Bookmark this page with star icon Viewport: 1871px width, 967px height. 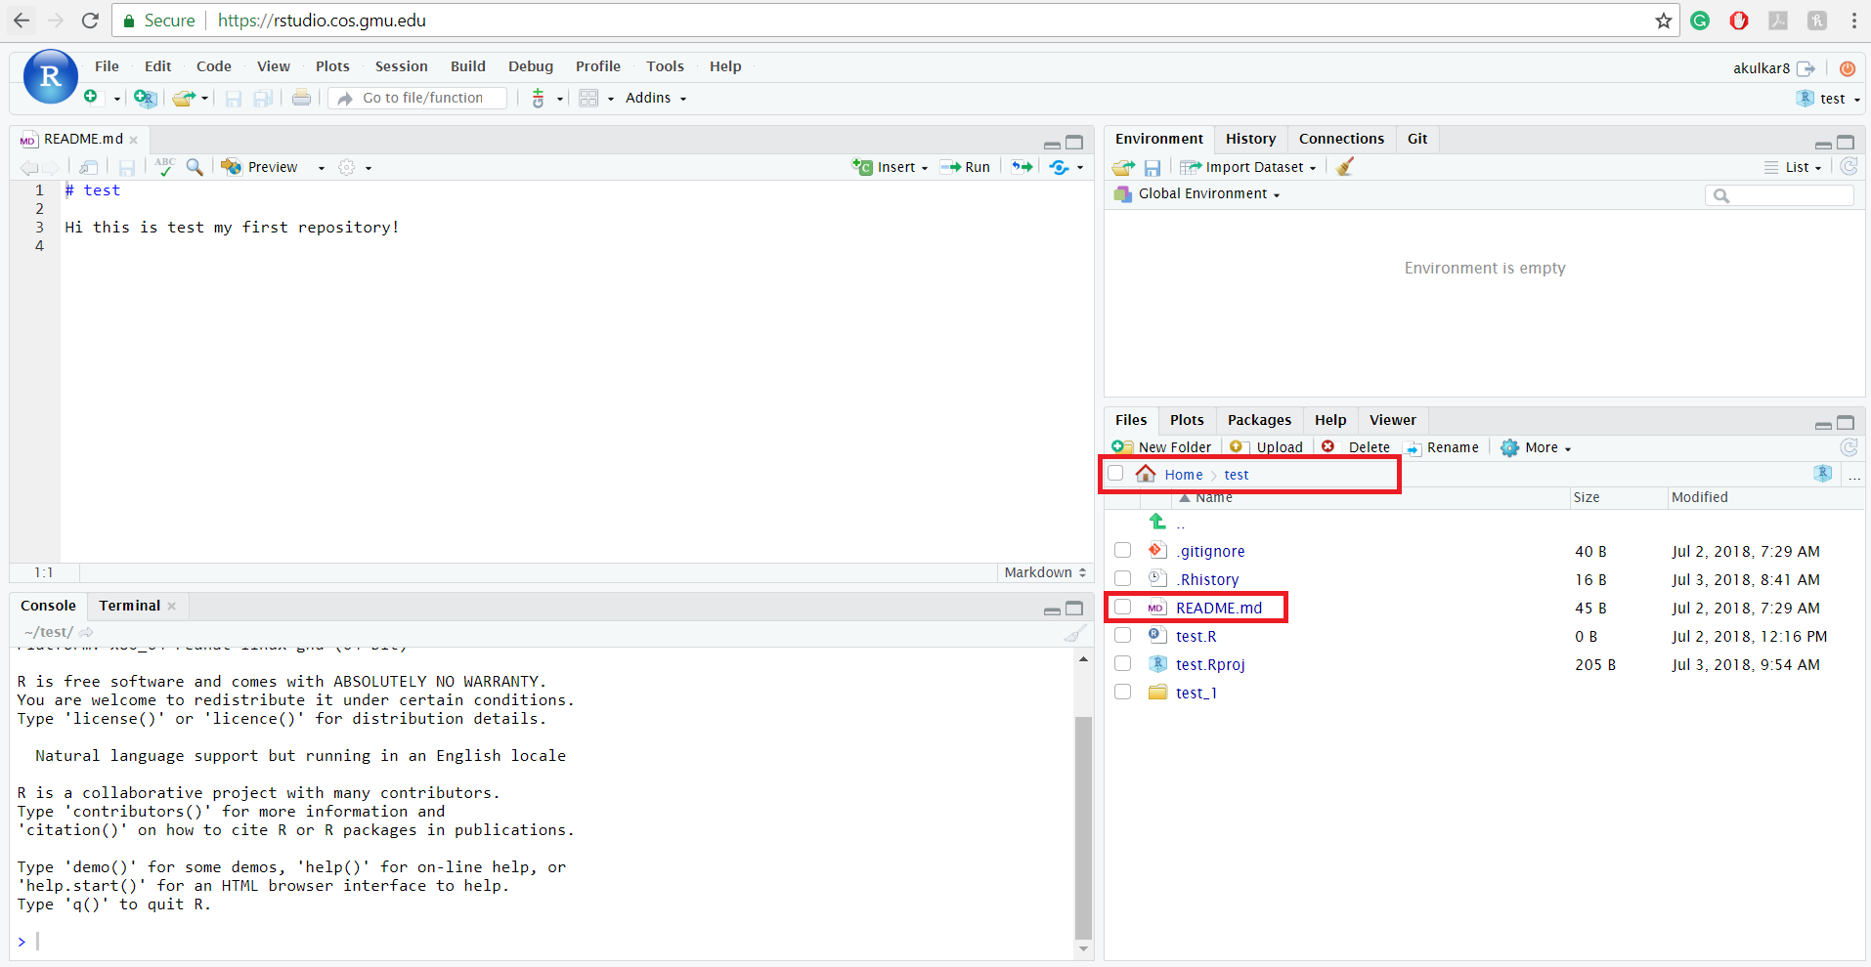click(1664, 21)
